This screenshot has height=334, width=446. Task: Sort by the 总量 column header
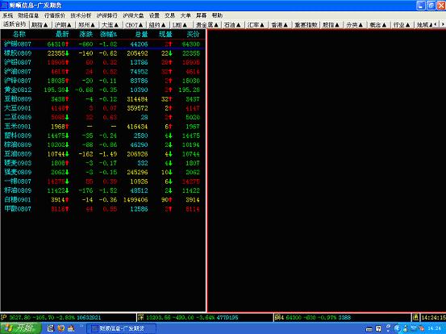(141, 34)
